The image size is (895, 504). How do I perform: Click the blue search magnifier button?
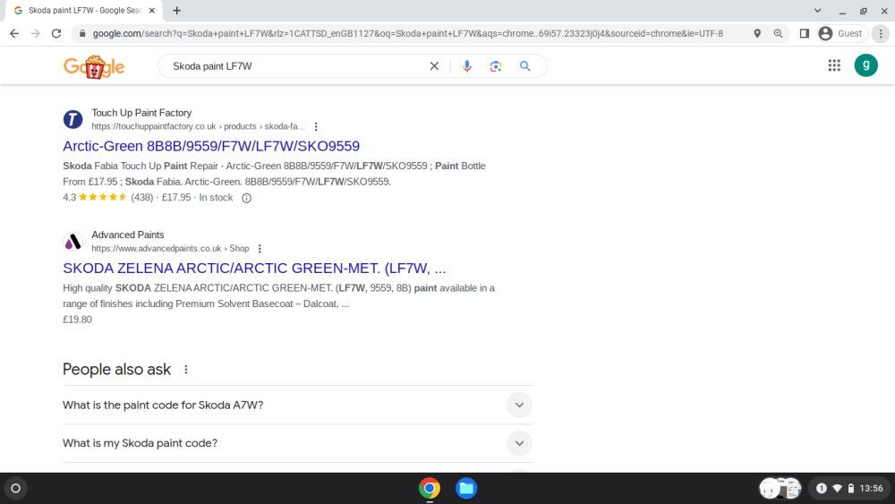525,66
